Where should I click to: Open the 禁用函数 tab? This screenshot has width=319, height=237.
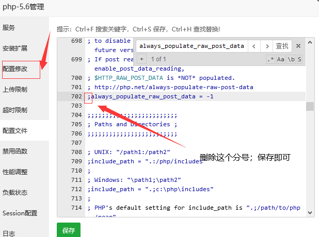coord(15,151)
